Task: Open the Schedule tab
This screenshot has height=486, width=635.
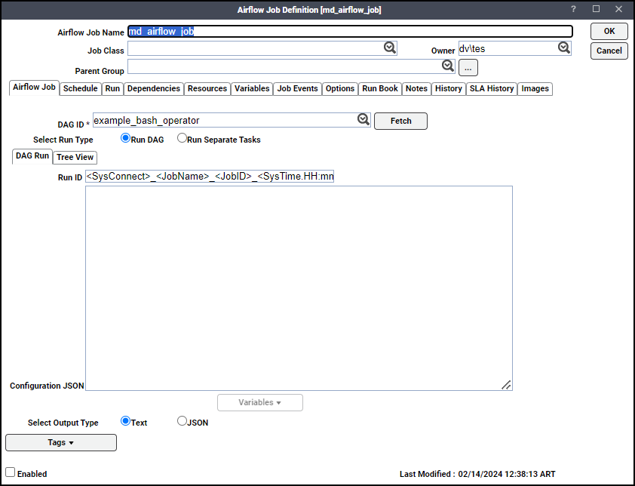Action: pyautogui.click(x=80, y=89)
